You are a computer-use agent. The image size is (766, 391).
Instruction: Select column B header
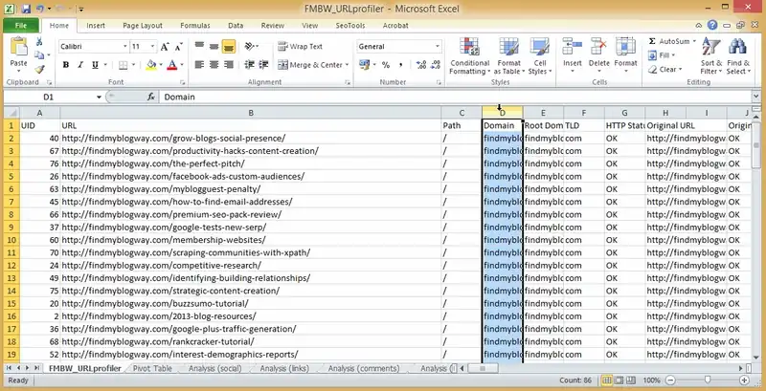[x=251, y=113]
